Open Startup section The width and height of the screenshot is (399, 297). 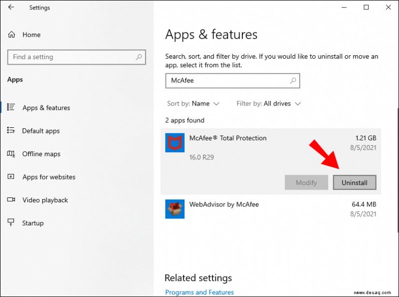[x=33, y=223]
